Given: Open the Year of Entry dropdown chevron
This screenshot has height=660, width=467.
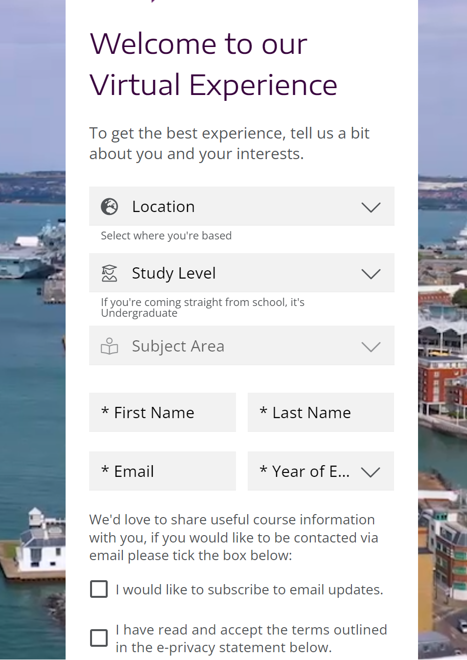Looking at the screenshot, I should [371, 472].
